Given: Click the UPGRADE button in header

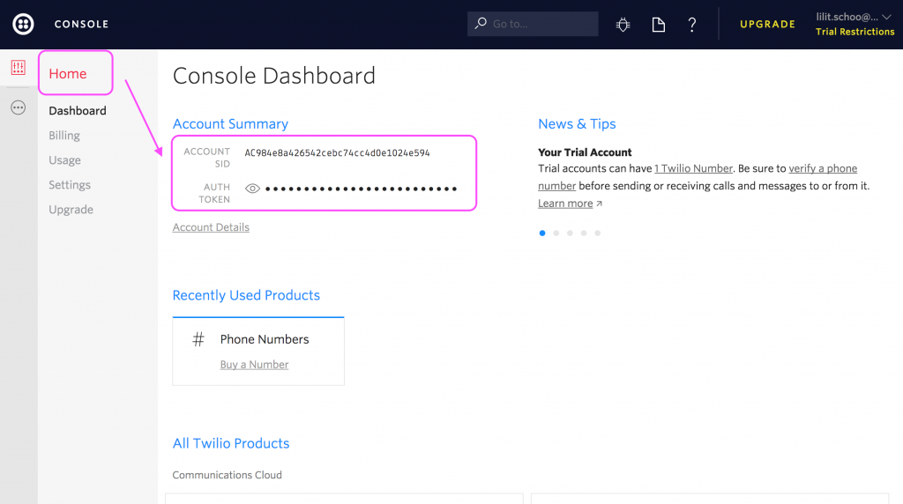Looking at the screenshot, I should (x=768, y=24).
